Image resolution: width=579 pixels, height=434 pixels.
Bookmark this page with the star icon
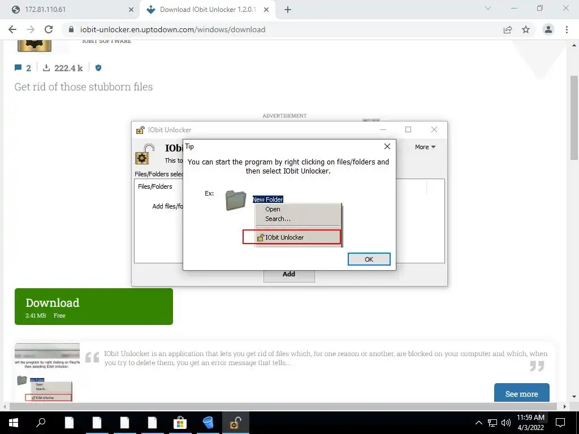pos(526,29)
